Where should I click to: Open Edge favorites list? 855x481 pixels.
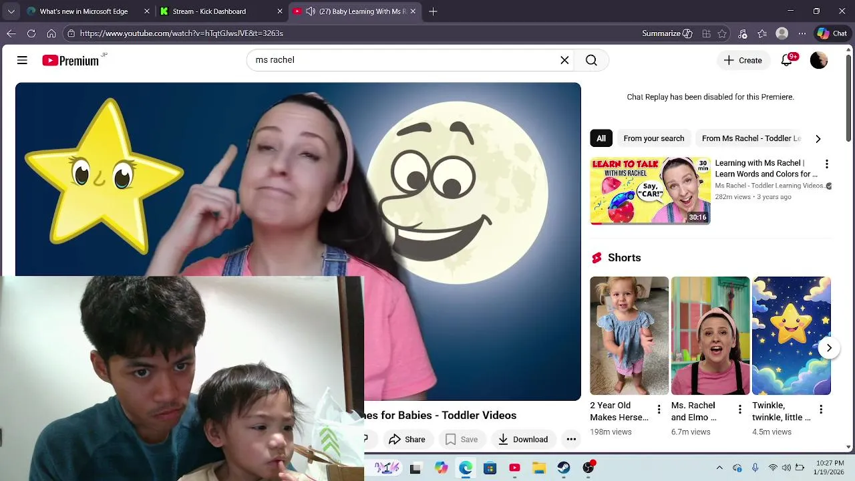click(762, 33)
